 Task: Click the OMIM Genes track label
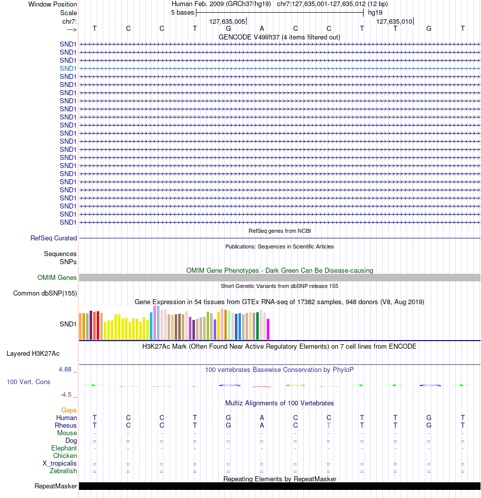(57, 277)
